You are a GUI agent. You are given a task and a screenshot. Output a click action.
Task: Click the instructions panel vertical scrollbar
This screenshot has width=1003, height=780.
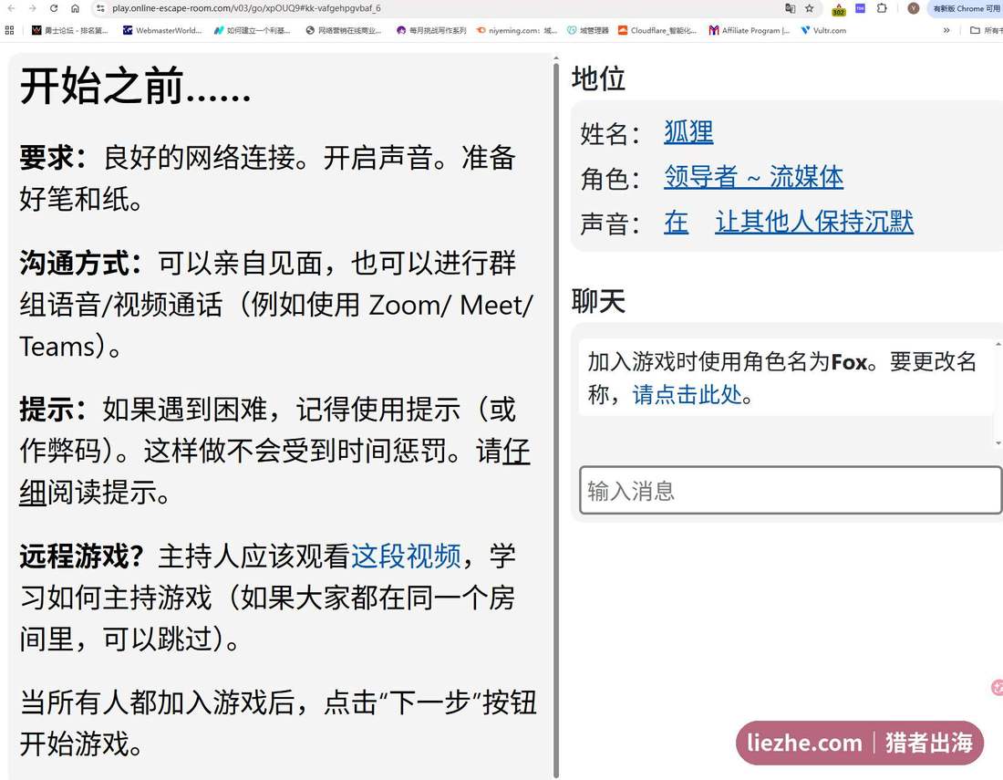pos(556,419)
